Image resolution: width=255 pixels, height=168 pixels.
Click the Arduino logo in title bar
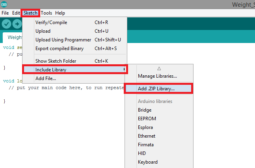coord(4,4)
